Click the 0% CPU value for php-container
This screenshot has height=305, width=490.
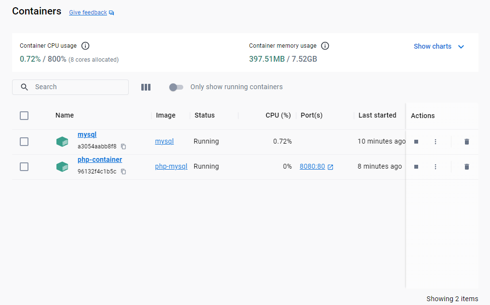click(287, 166)
